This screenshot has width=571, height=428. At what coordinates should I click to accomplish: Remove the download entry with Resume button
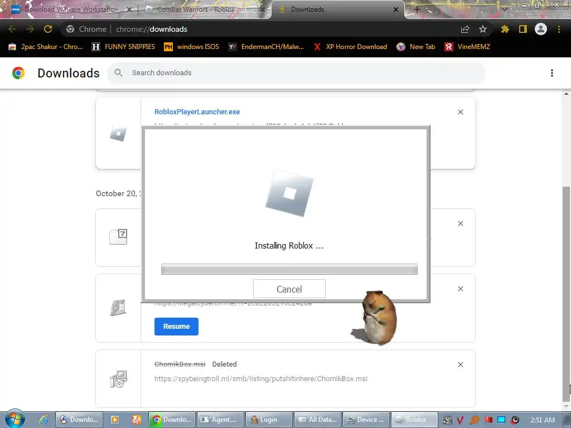click(x=460, y=289)
